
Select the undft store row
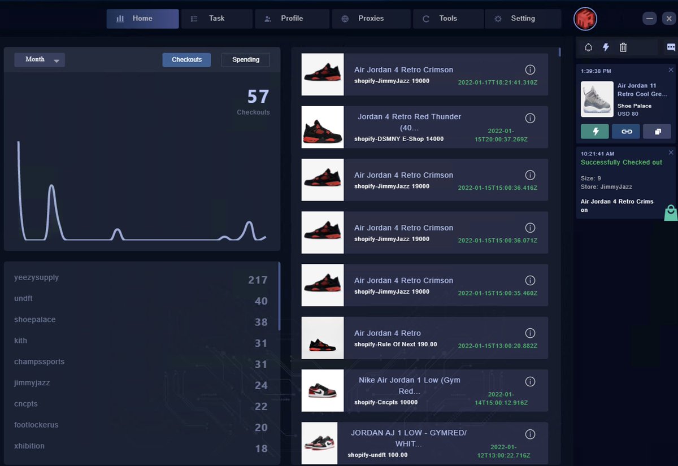click(141, 299)
